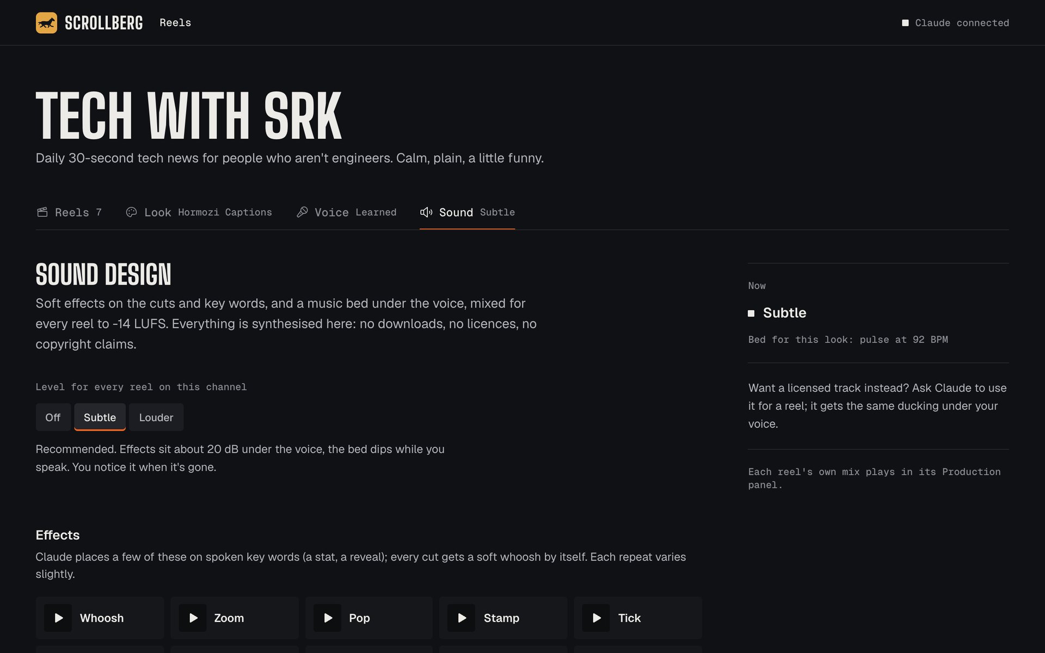1045x653 pixels.
Task: Click the Tick effect label
Action: point(629,618)
